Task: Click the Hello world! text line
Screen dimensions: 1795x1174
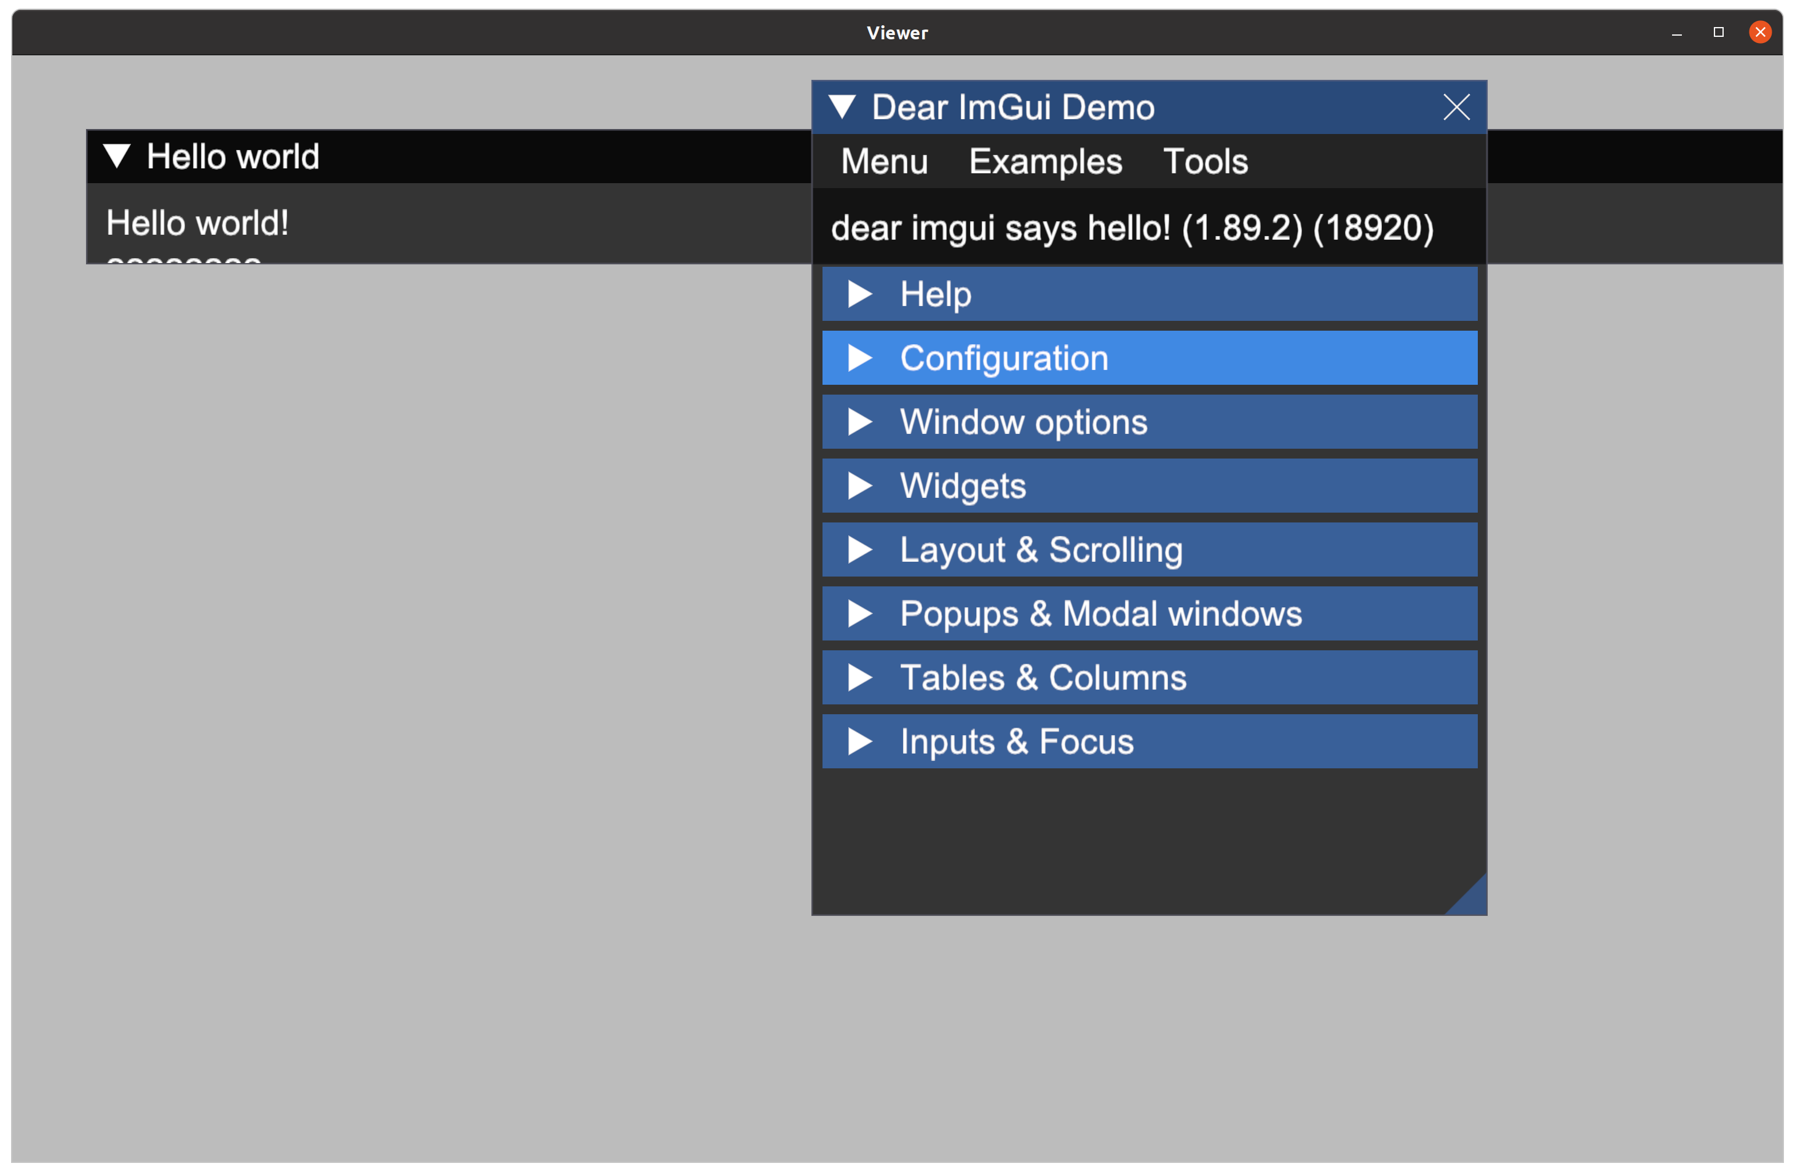Action: tap(197, 223)
